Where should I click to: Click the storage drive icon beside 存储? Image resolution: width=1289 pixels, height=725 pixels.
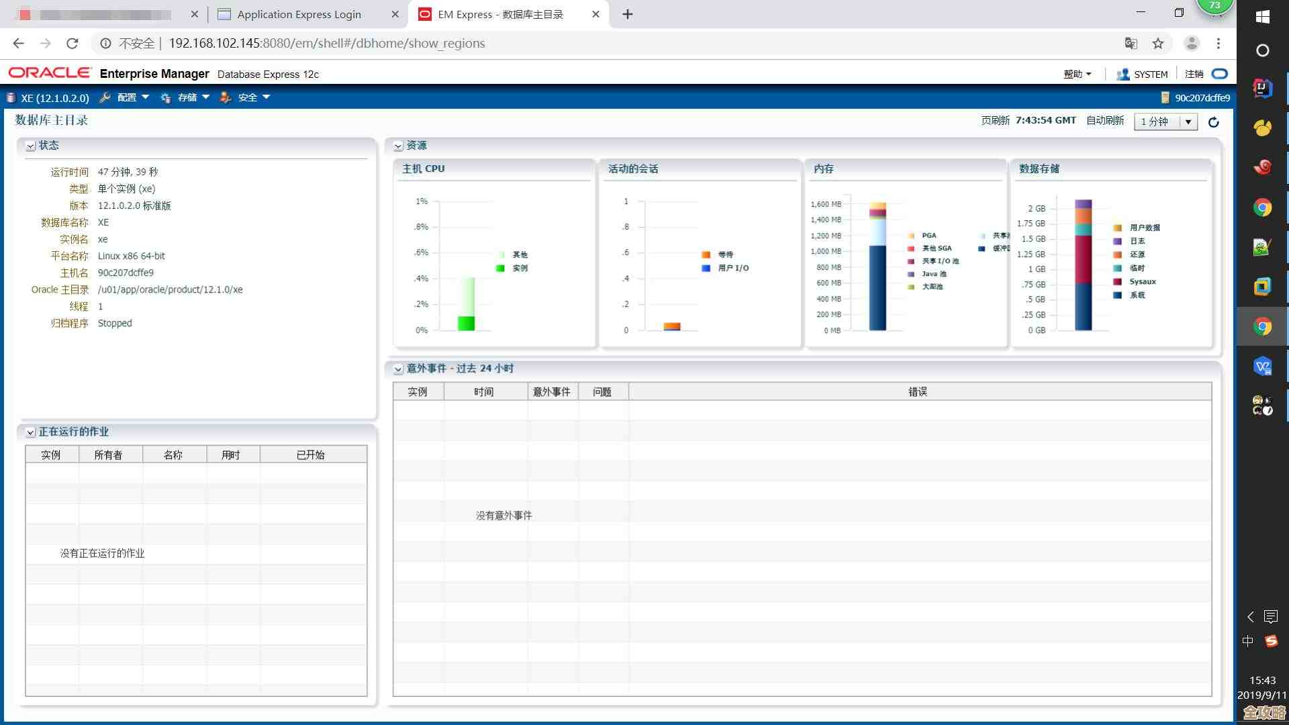click(165, 97)
